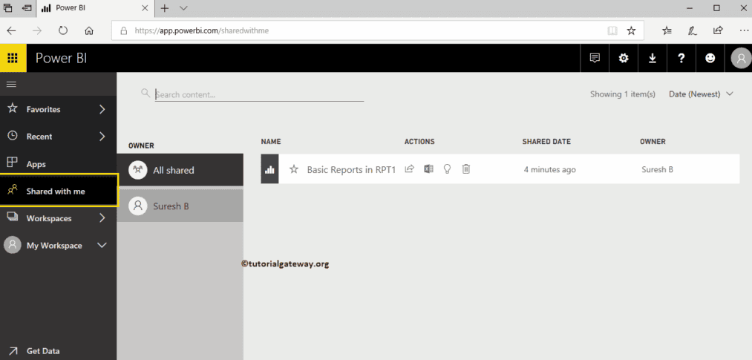The image size is (752, 360).
Task: Show tab previews dropdown arrow
Action: [x=183, y=8]
